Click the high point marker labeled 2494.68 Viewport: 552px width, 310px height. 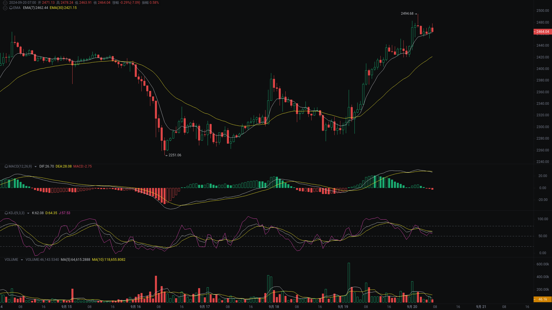coord(407,14)
